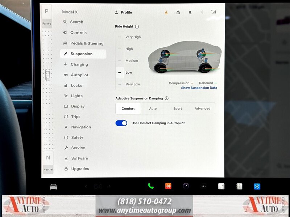
Task: Tap the Profile button
Action: (x=123, y=12)
